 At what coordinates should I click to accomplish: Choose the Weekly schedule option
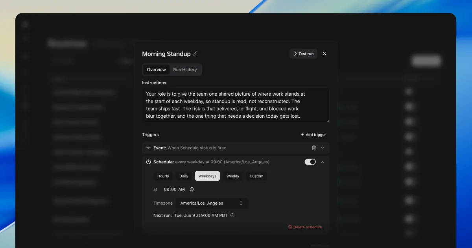pyautogui.click(x=233, y=176)
